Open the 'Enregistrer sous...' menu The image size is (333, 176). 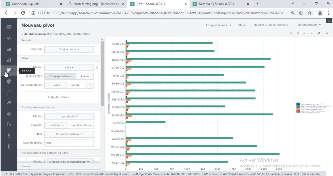219,25
